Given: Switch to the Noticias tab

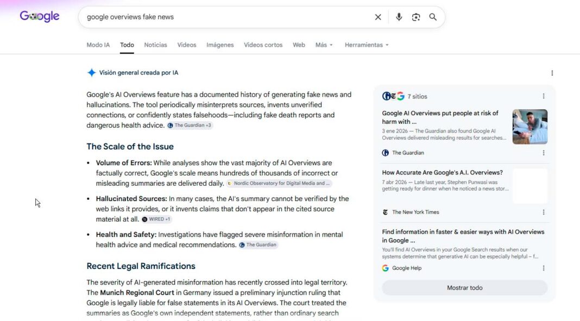Looking at the screenshot, I should tap(155, 45).
